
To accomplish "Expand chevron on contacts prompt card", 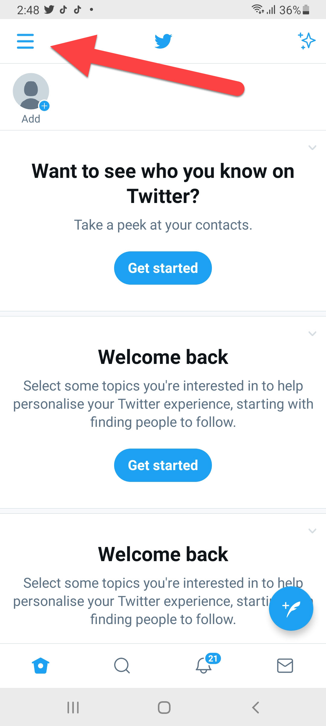I will click(x=312, y=148).
